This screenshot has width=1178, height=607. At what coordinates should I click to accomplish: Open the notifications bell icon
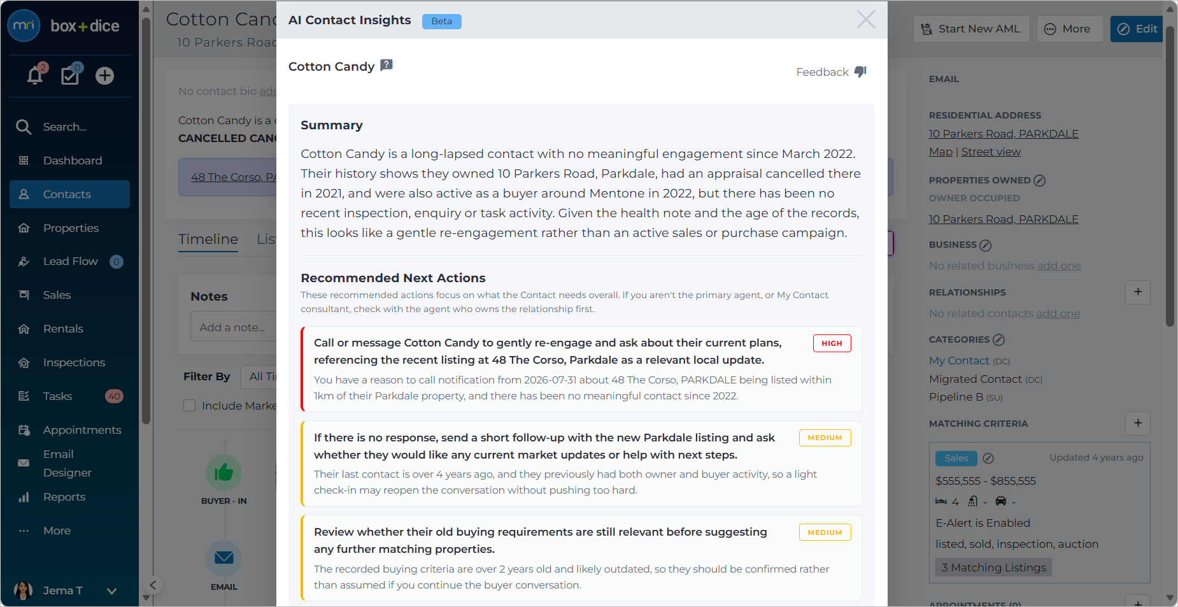click(35, 76)
